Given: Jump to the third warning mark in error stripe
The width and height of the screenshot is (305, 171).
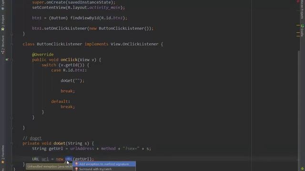Looking at the screenshot, I should 298,36.
